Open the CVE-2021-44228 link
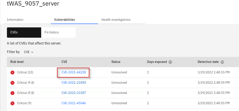The height and width of the screenshot is (111, 239). pyautogui.click(x=73, y=72)
